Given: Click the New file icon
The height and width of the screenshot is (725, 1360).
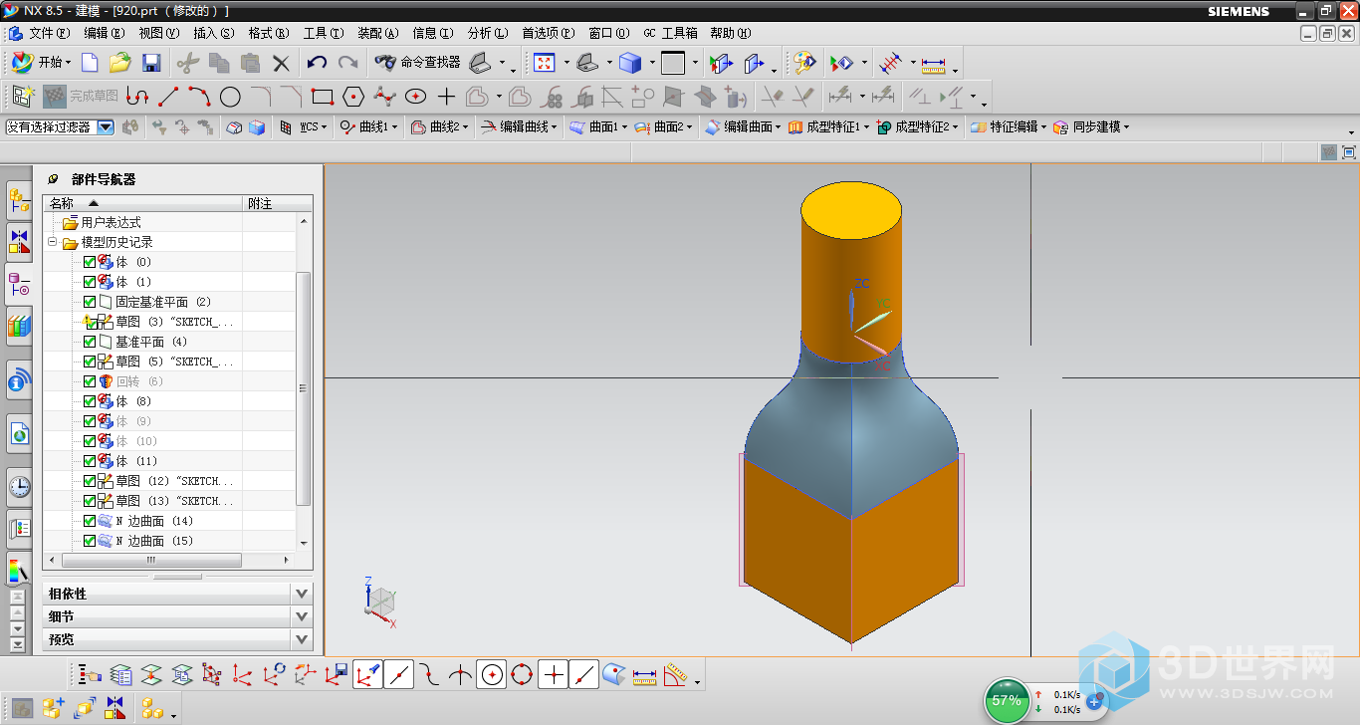Looking at the screenshot, I should coord(90,63).
